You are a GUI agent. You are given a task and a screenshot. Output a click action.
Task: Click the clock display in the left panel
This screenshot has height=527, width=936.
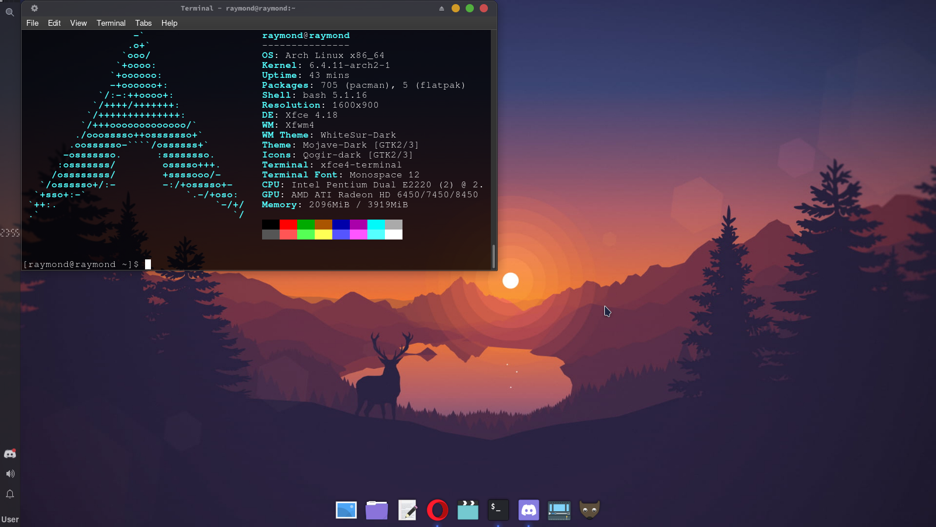point(10,233)
